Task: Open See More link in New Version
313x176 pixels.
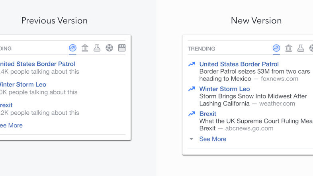Action: click(213, 139)
